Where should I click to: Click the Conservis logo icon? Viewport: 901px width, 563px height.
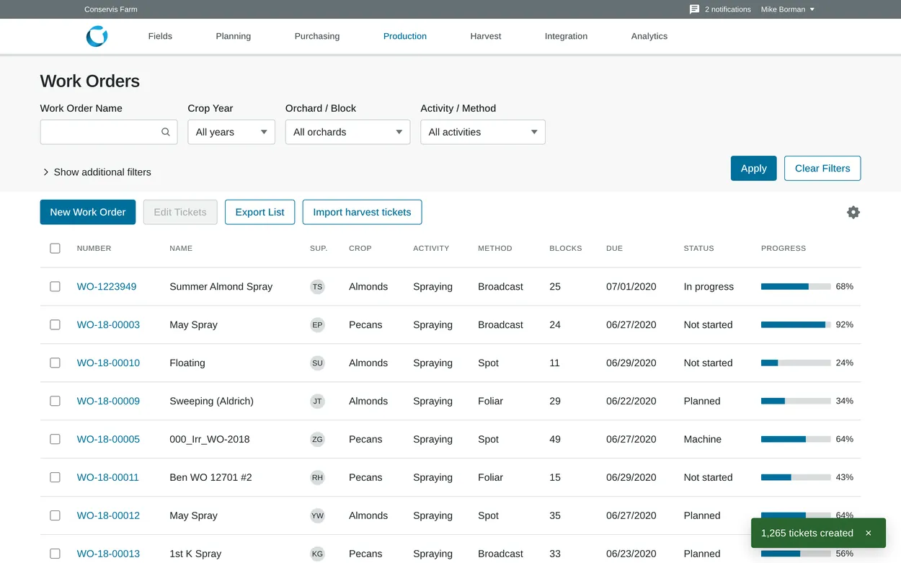click(97, 36)
